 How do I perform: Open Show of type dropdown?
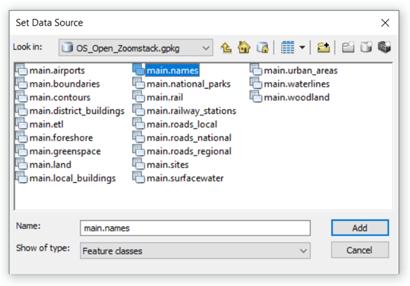pyautogui.click(x=195, y=251)
